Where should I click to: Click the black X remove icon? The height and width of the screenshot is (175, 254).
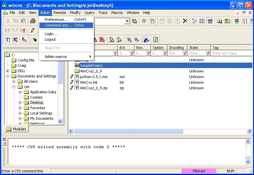pos(185,21)
